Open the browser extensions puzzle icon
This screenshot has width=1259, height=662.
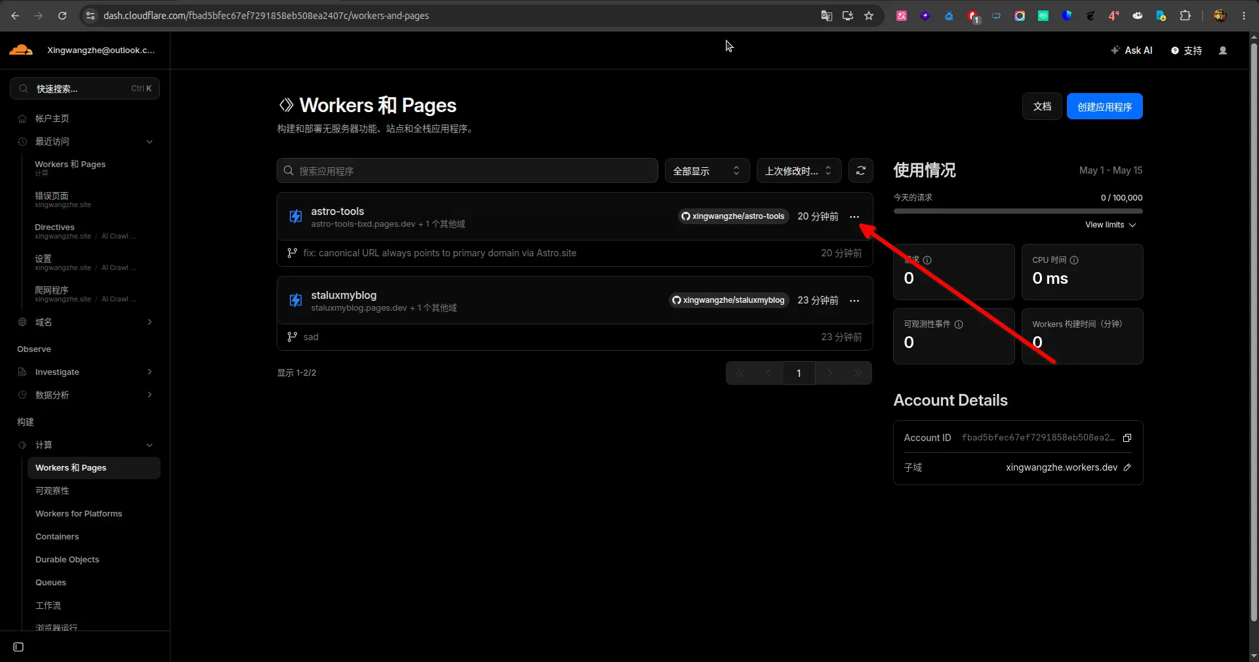1185,16
